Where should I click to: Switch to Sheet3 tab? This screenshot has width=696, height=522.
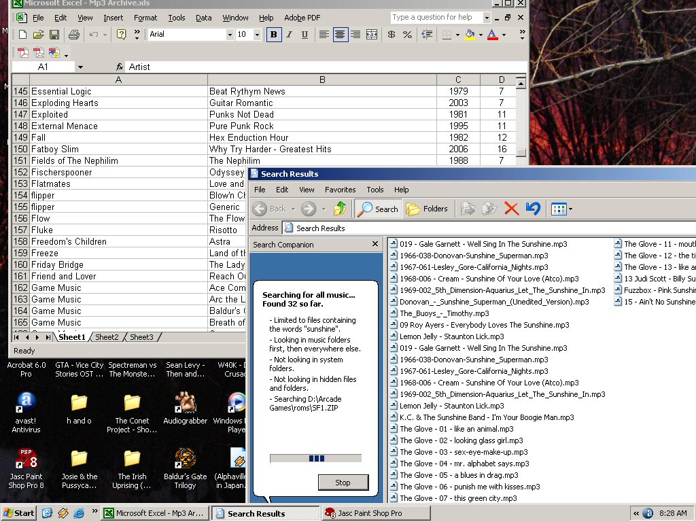(141, 337)
